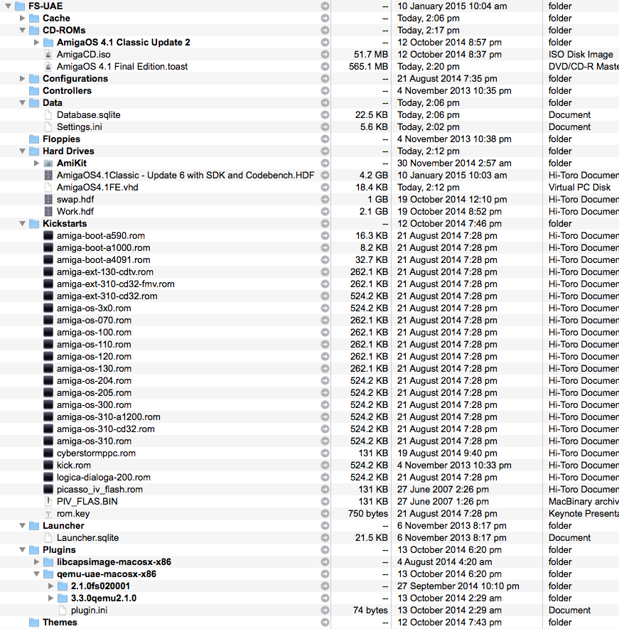
Task: Click the 565.1 MB size value
Action: tap(368, 67)
